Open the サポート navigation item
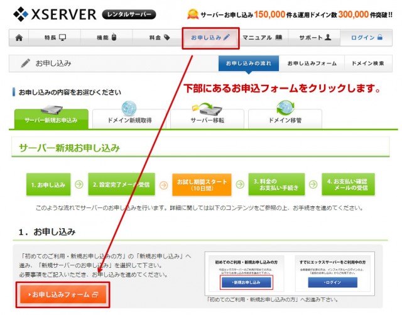The width and height of the screenshot is (402, 315). tap(315, 38)
